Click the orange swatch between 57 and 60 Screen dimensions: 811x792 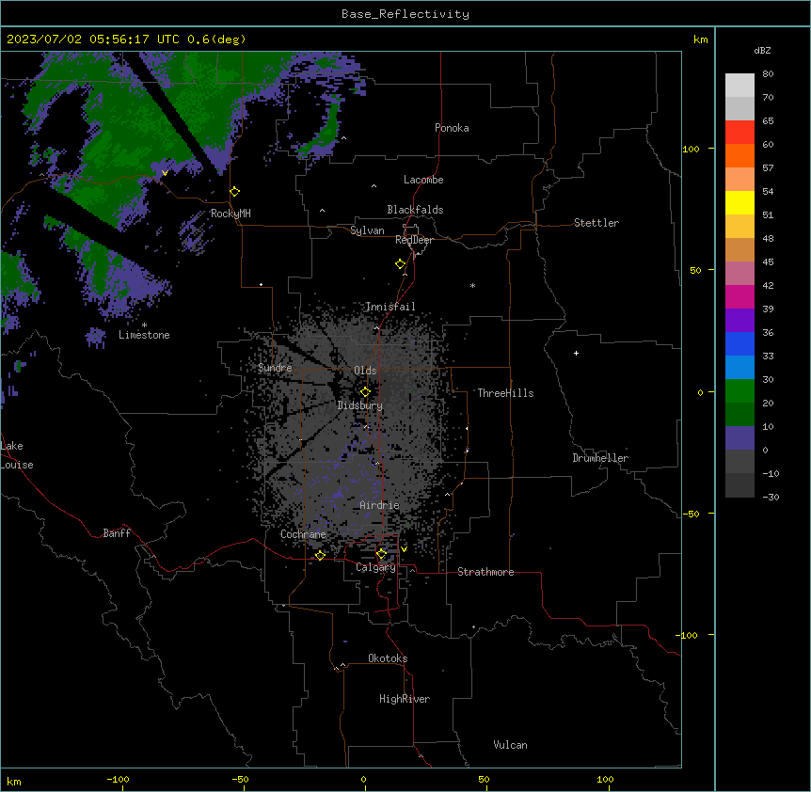[739, 155]
